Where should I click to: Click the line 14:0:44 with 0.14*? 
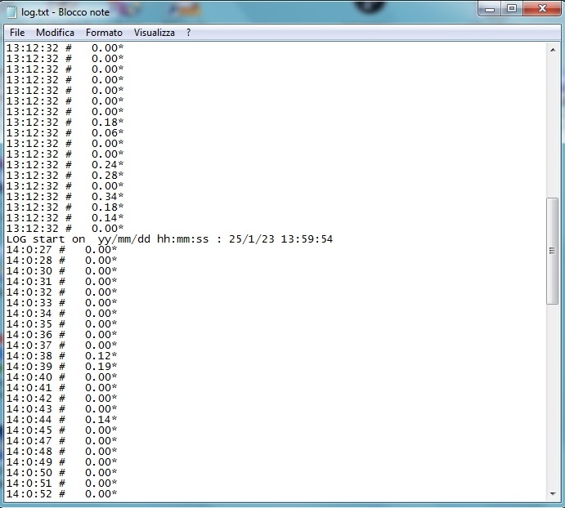pos(61,420)
